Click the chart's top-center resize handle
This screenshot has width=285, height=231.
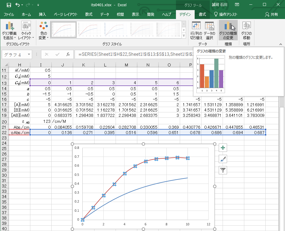coord(144,144)
